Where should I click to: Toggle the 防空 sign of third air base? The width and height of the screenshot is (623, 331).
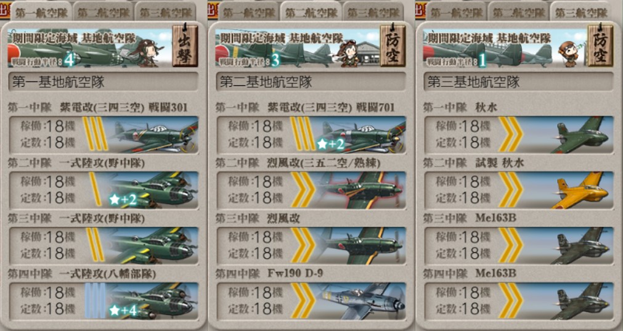[x=600, y=45]
